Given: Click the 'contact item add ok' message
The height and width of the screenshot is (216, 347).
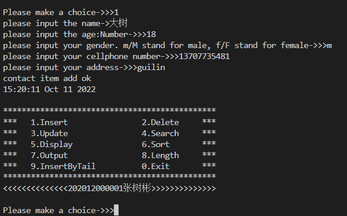Looking at the screenshot, I should [x=47, y=78].
